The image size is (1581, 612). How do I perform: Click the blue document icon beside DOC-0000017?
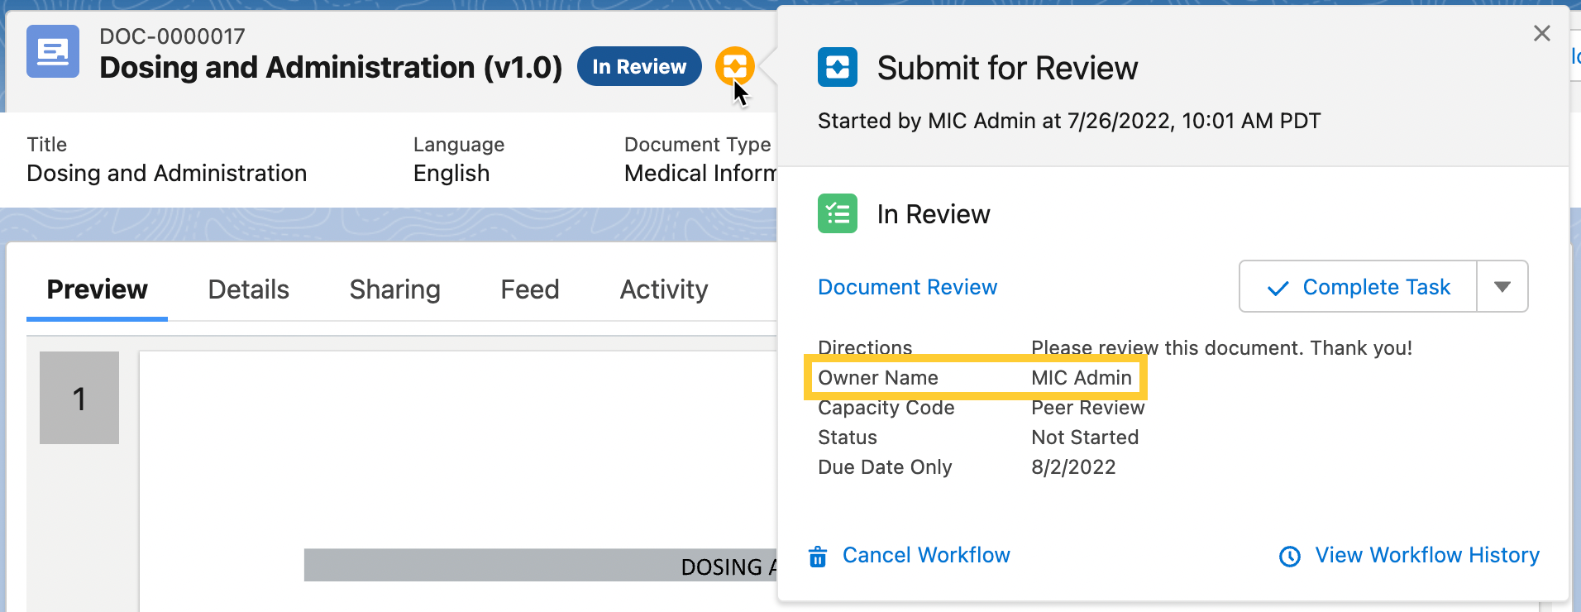(x=53, y=51)
